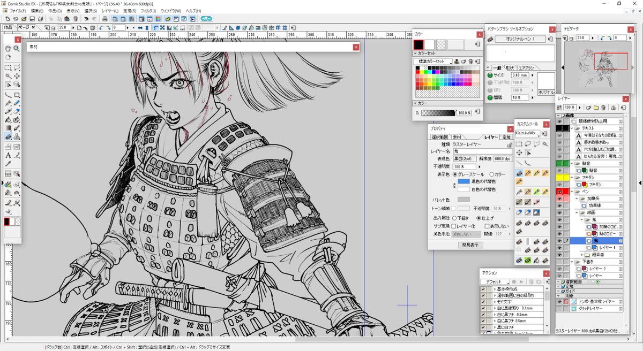Click rotate-left arrow in Navigator panel
The height and width of the screenshot is (351, 643).
pyautogui.click(x=602, y=38)
